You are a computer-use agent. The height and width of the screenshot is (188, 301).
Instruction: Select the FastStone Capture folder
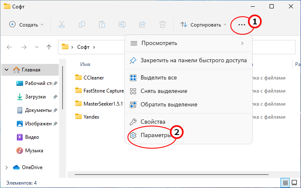coord(99,90)
